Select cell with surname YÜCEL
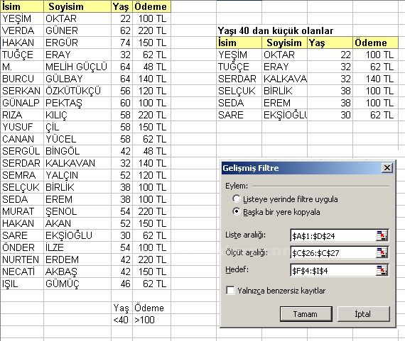 point(77,139)
